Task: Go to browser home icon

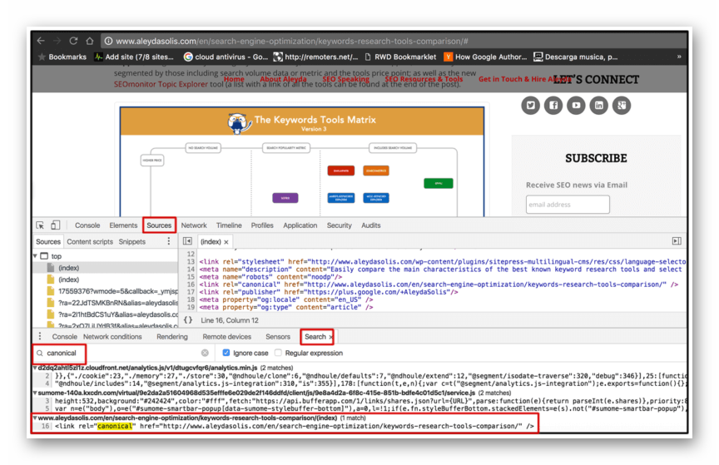Action: click(90, 41)
